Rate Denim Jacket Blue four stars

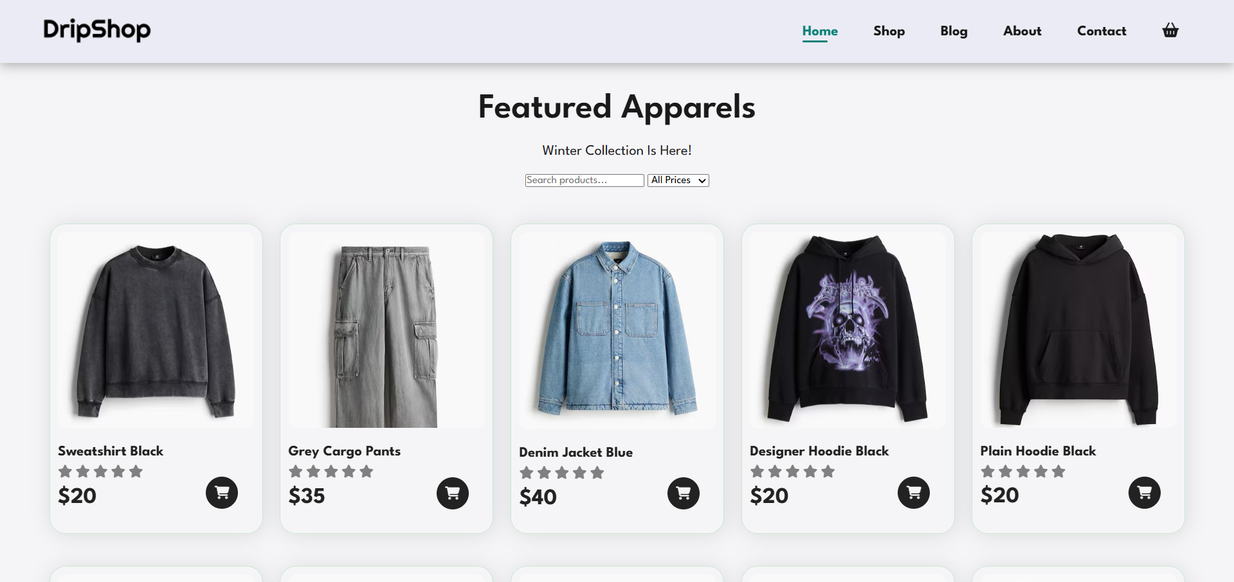[579, 472]
